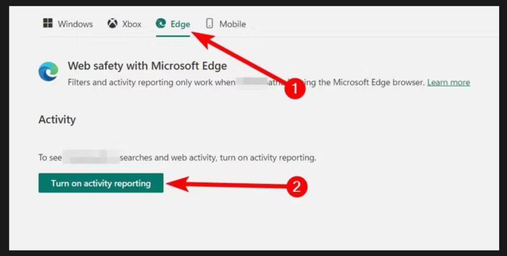Click the Edge icon in the tab bar
Screen dimensions: 507x256
(x=161, y=23)
